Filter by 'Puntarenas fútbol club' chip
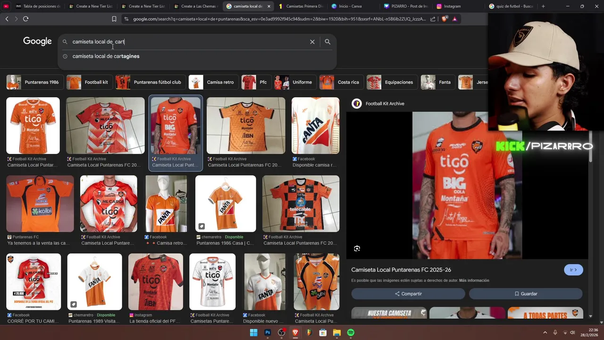 pyautogui.click(x=151, y=82)
